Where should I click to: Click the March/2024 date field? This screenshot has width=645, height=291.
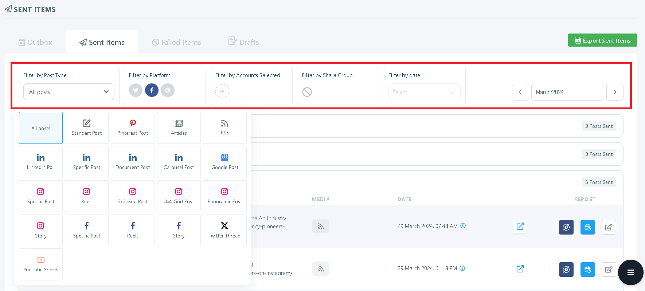pos(567,92)
